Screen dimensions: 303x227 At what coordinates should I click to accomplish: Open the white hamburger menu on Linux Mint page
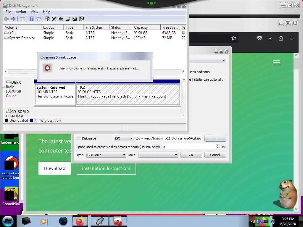click(x=277, y=63)
